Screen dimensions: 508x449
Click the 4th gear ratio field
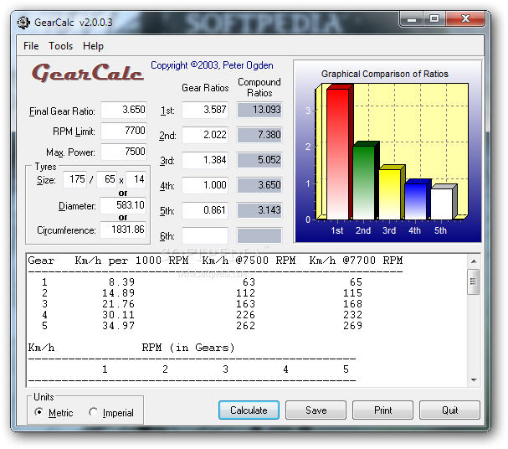[205, 185]
